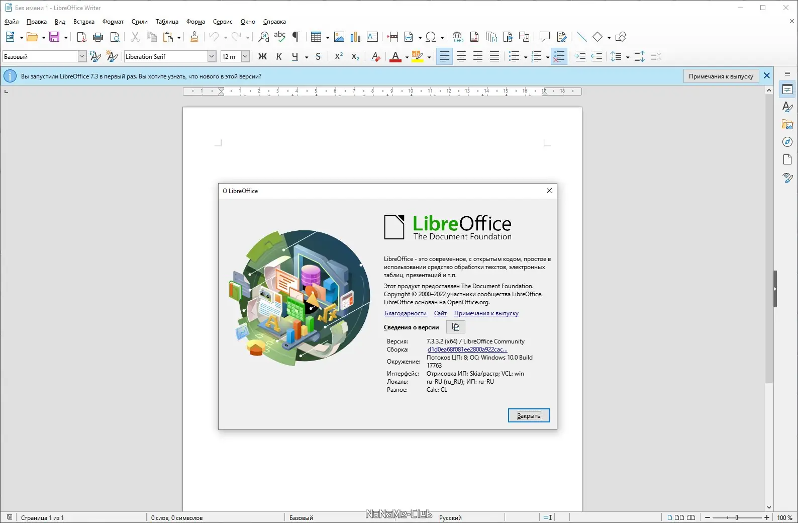Viewport: 798px width, 523px height.
Task: Enable center paragraph alignment
Action: (461, 57)
